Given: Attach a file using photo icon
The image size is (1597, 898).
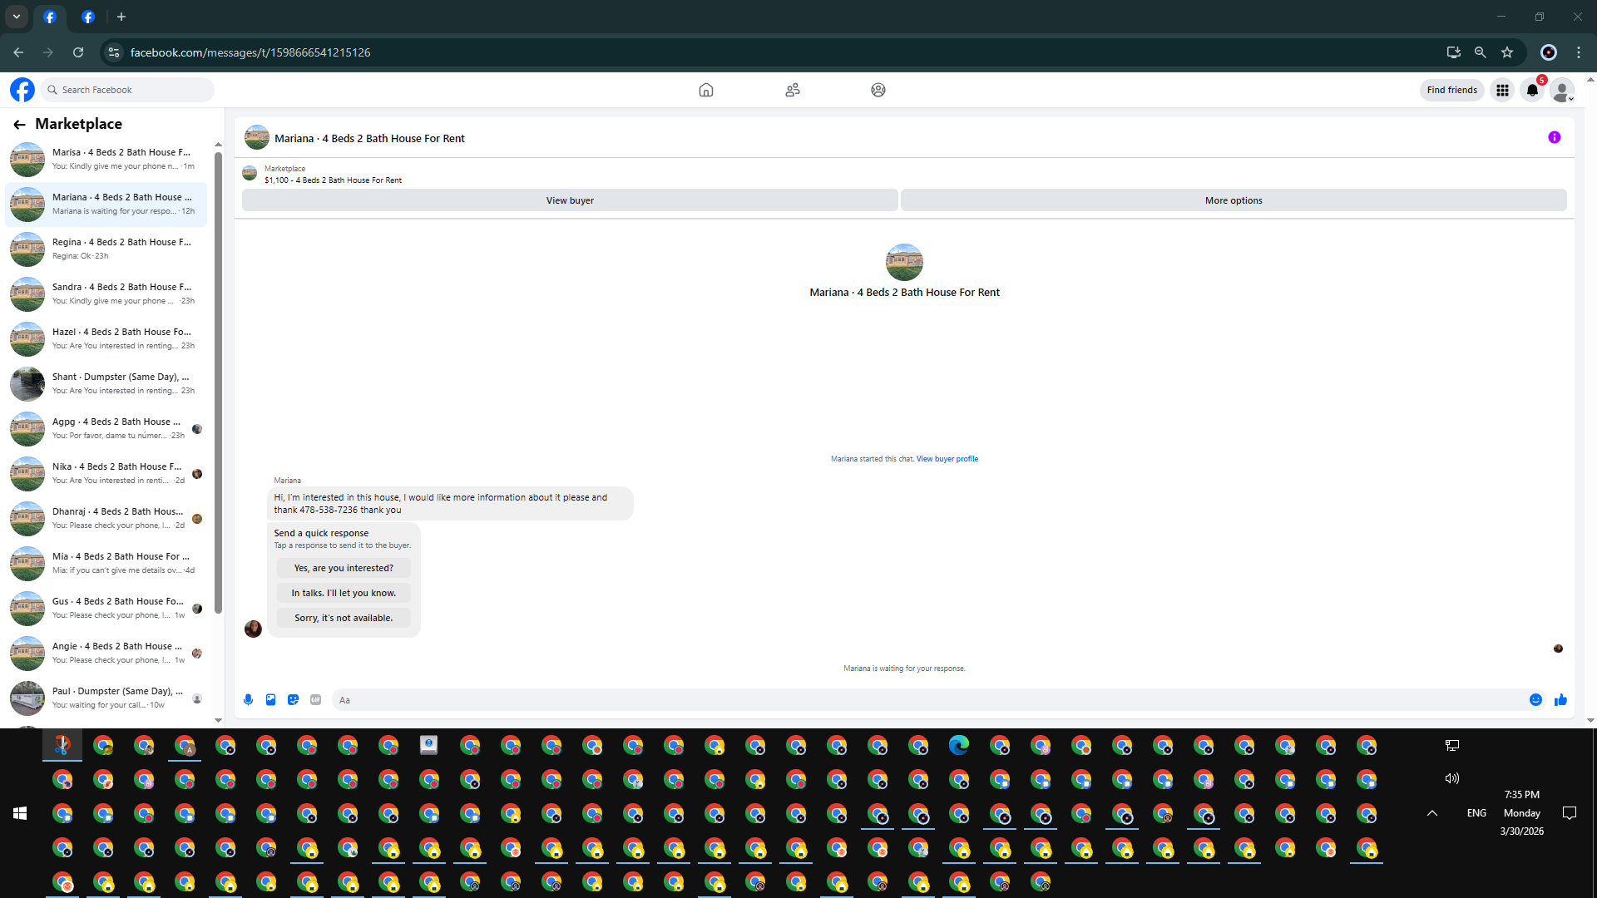Looking at the screenshot, I should [x=270, y=700].
